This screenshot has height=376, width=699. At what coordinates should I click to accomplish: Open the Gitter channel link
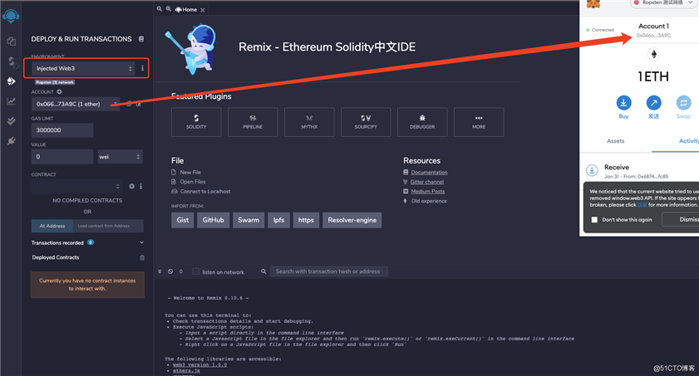pos(427,182)
